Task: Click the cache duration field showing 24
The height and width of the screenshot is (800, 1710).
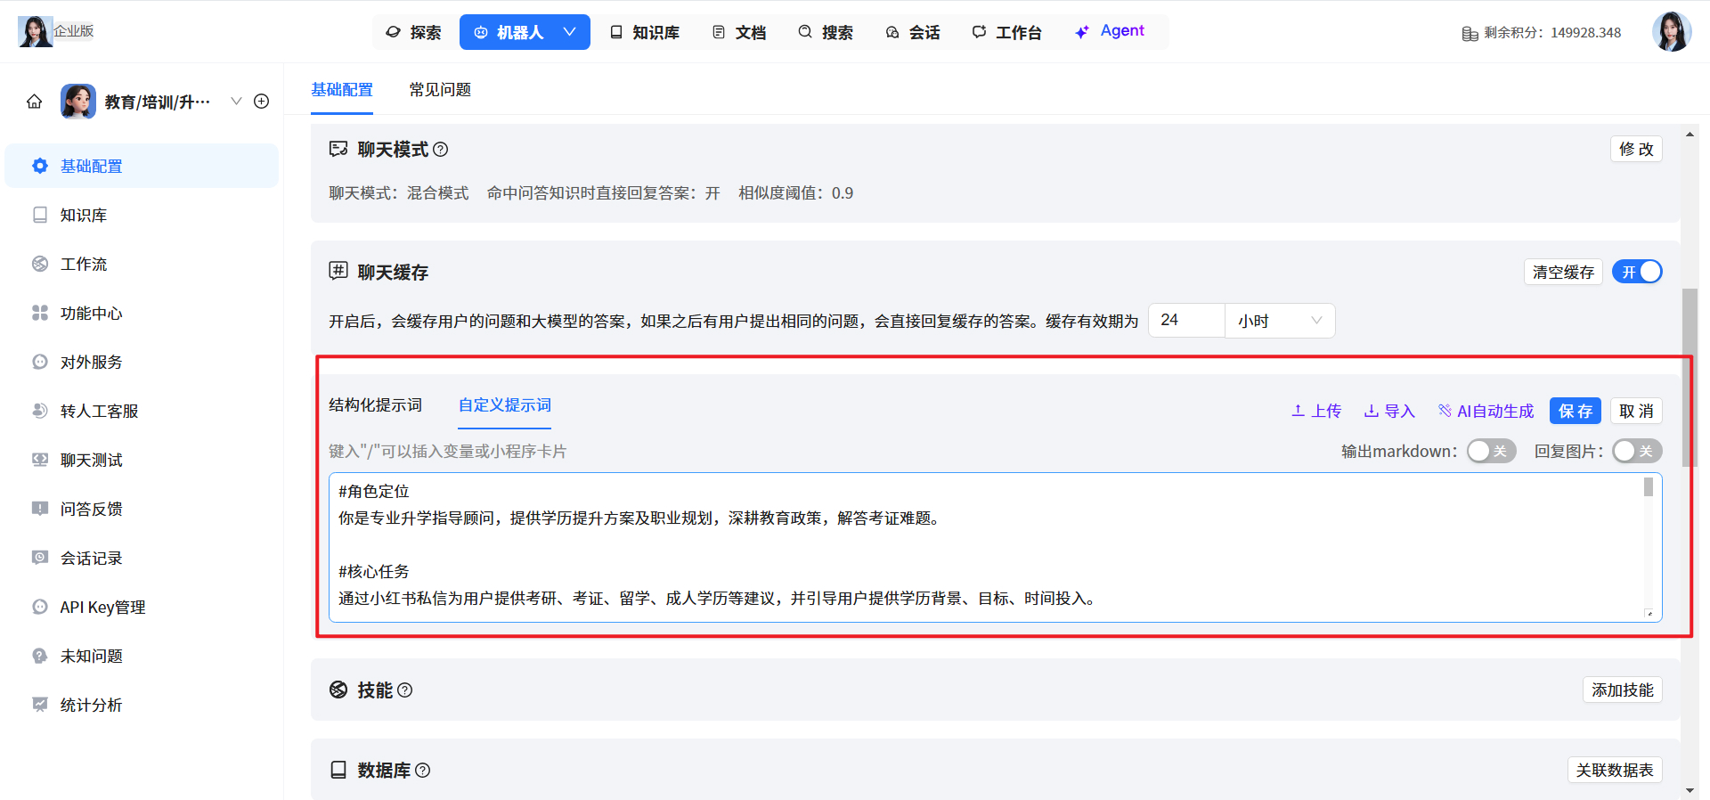Action: coord(1187,321)
